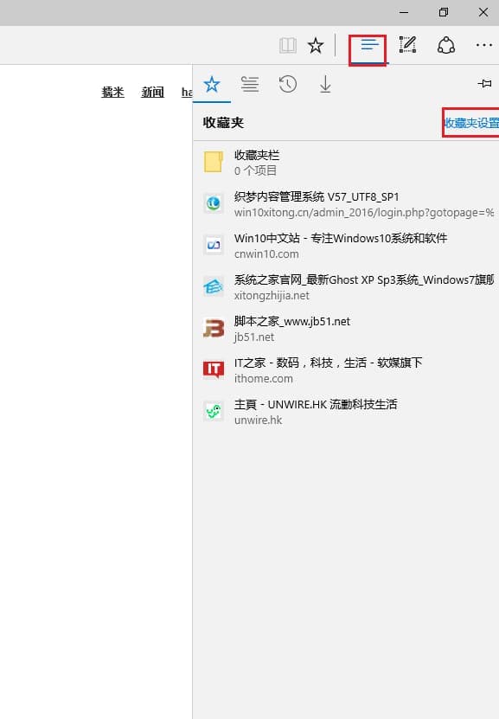Open the Win10中文站 cnwin10.com favorite
Screen dimensions: 499x719
pyautogui.click(x=346, y=246)
